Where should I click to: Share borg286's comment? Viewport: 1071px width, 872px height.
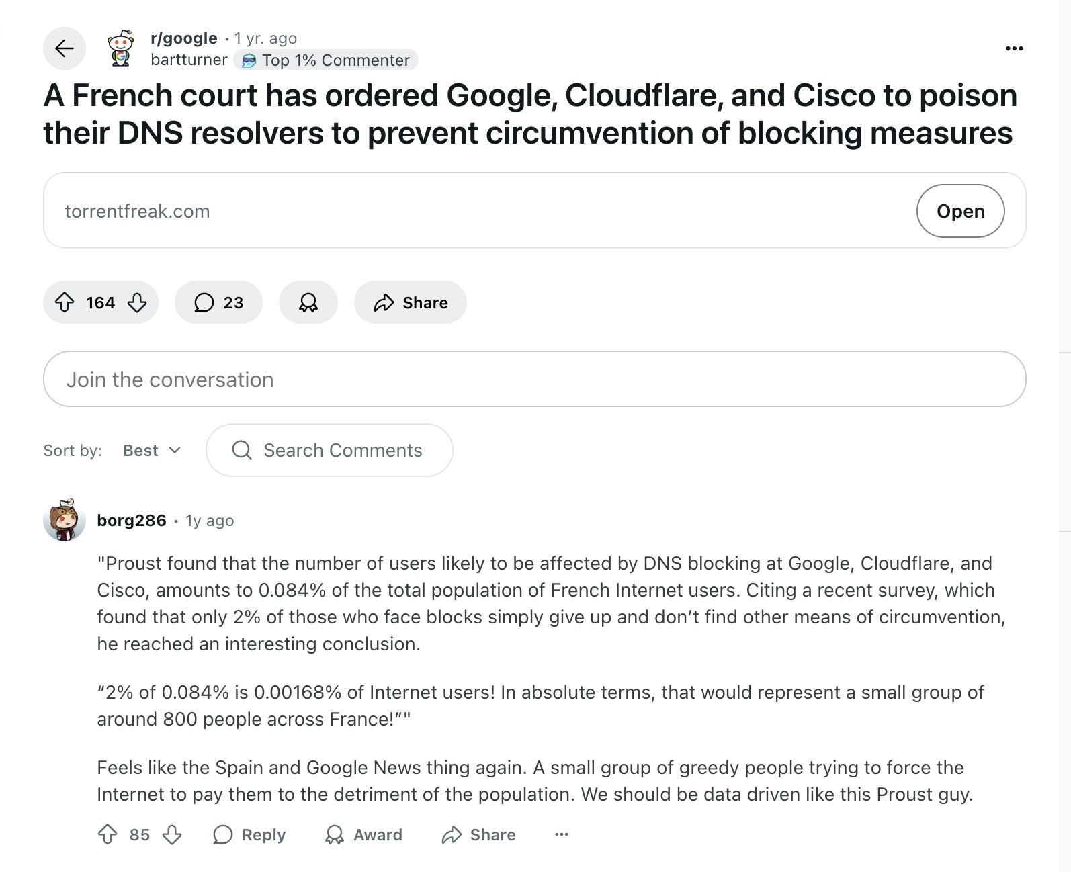(478, 834)
